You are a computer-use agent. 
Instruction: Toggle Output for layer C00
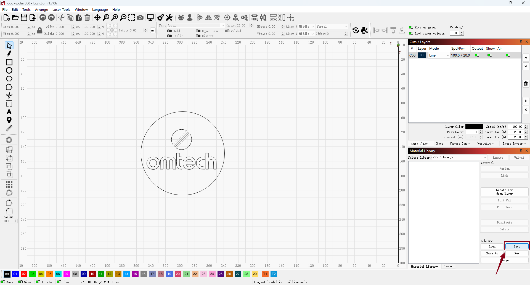(x=477, y=55)
